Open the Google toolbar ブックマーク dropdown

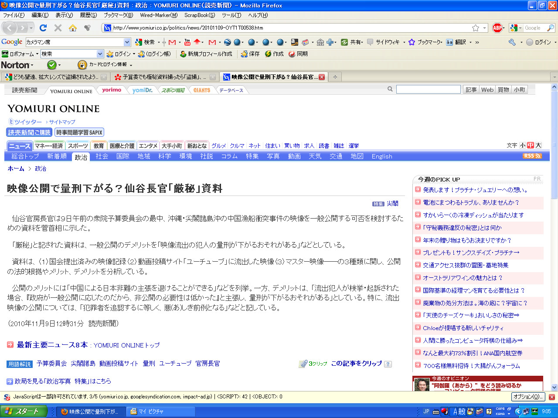(425, 42)
